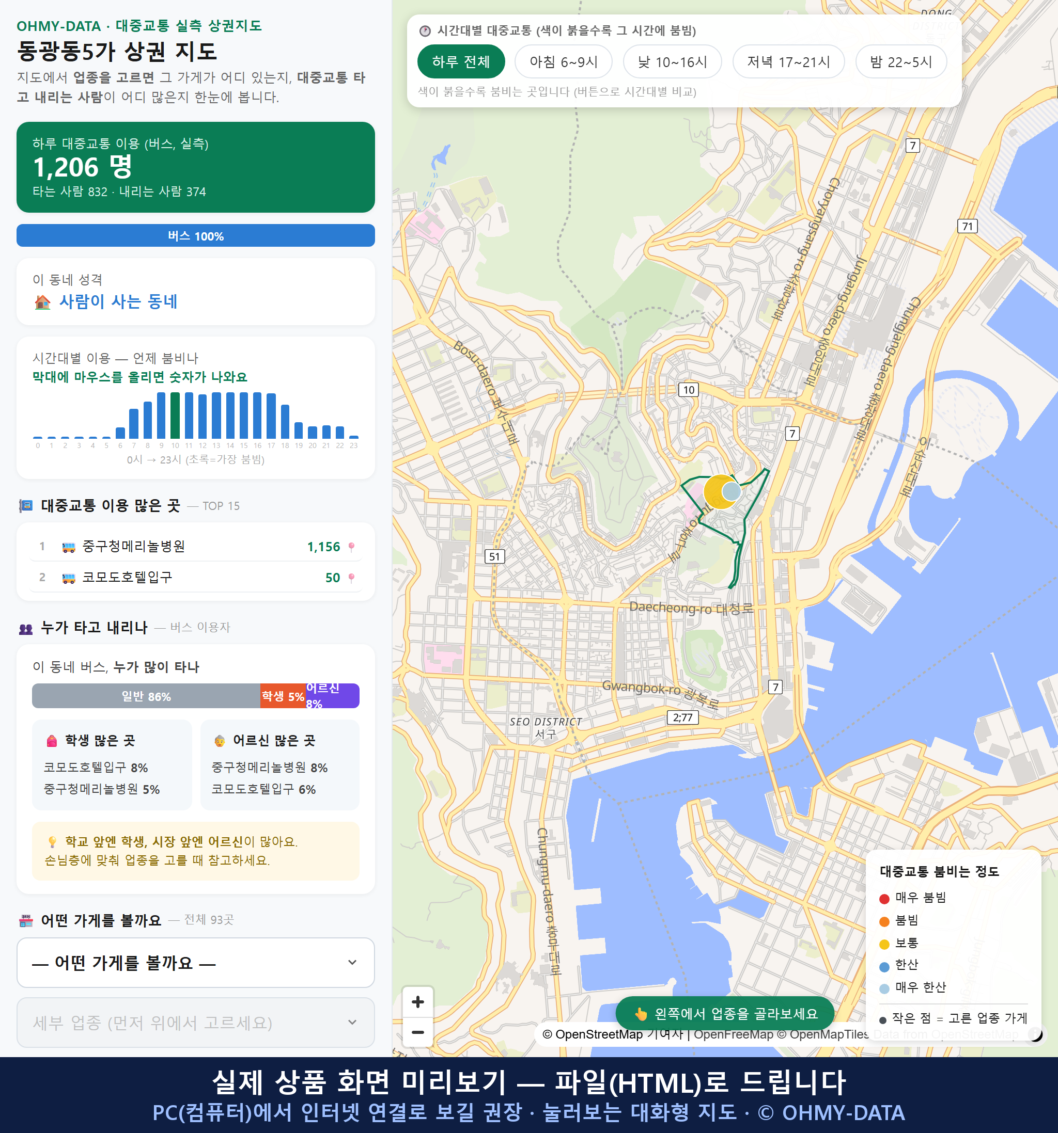
Task: Click the chart bar at hour 18
Action: click(x=285, y=421)
